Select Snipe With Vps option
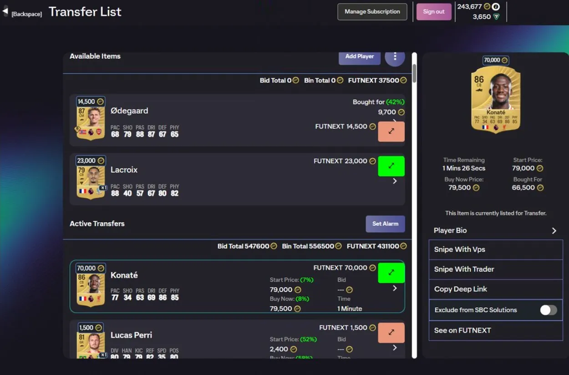This screenshot has height=375, width=569. (x=495, y=249)
